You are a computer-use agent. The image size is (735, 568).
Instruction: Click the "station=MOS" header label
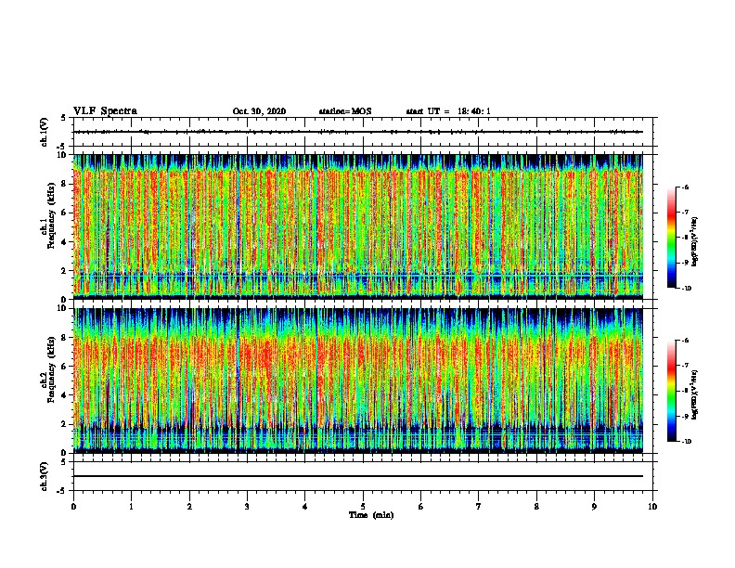coord(345,111)
